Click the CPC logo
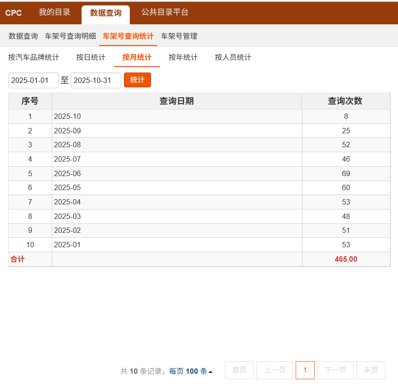398x386 pixels. click(14, 13)
